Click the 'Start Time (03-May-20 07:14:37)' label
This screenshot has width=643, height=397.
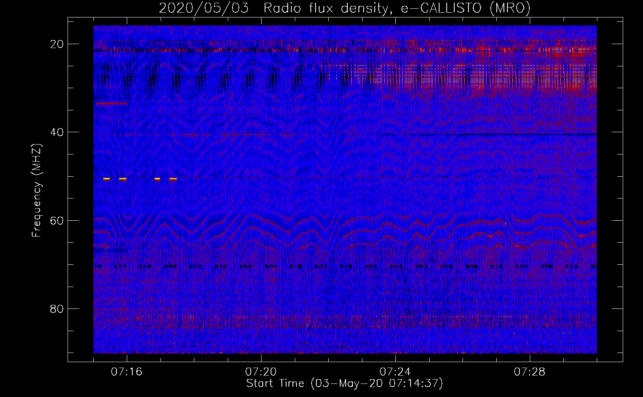(345, 384)
